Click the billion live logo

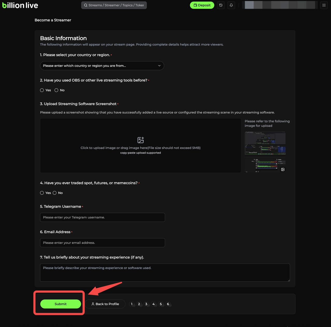(20, 5)
